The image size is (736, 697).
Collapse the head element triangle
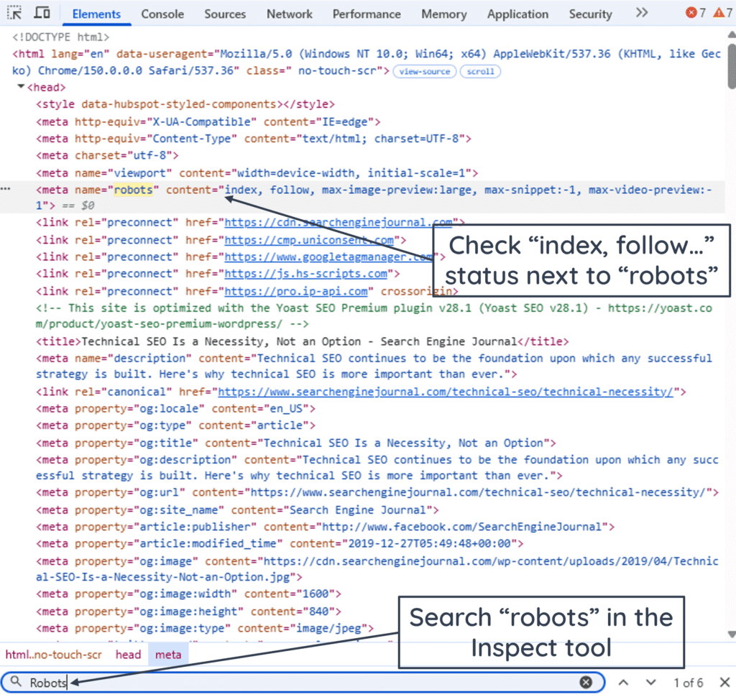pos(21,87)
